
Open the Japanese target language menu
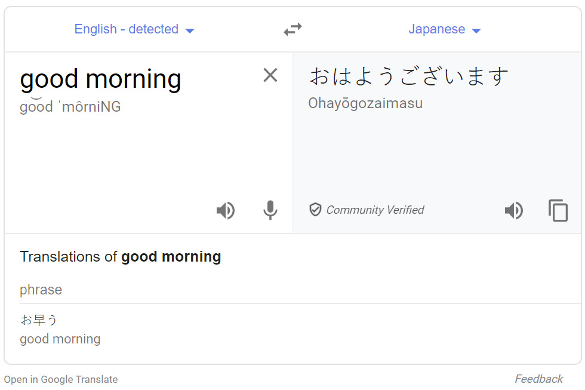click(x=437, y=29)
